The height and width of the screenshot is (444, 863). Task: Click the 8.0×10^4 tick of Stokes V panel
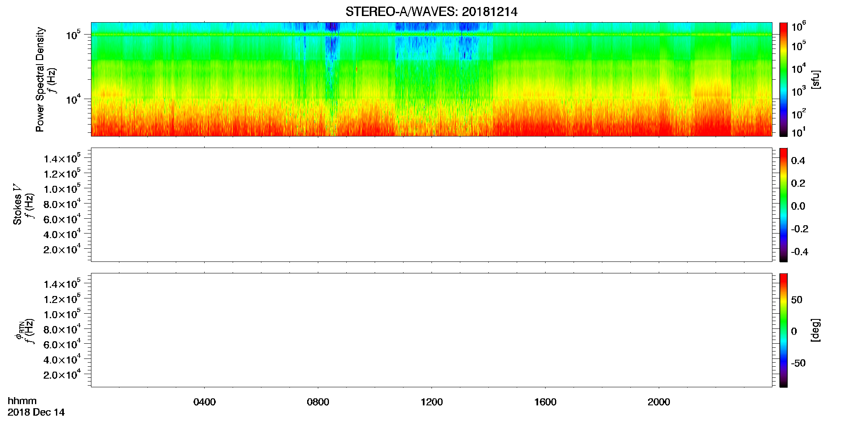click(62, 203)
